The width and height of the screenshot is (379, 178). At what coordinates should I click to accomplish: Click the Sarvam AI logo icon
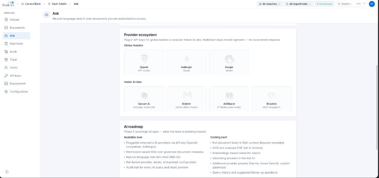point(144,95)
